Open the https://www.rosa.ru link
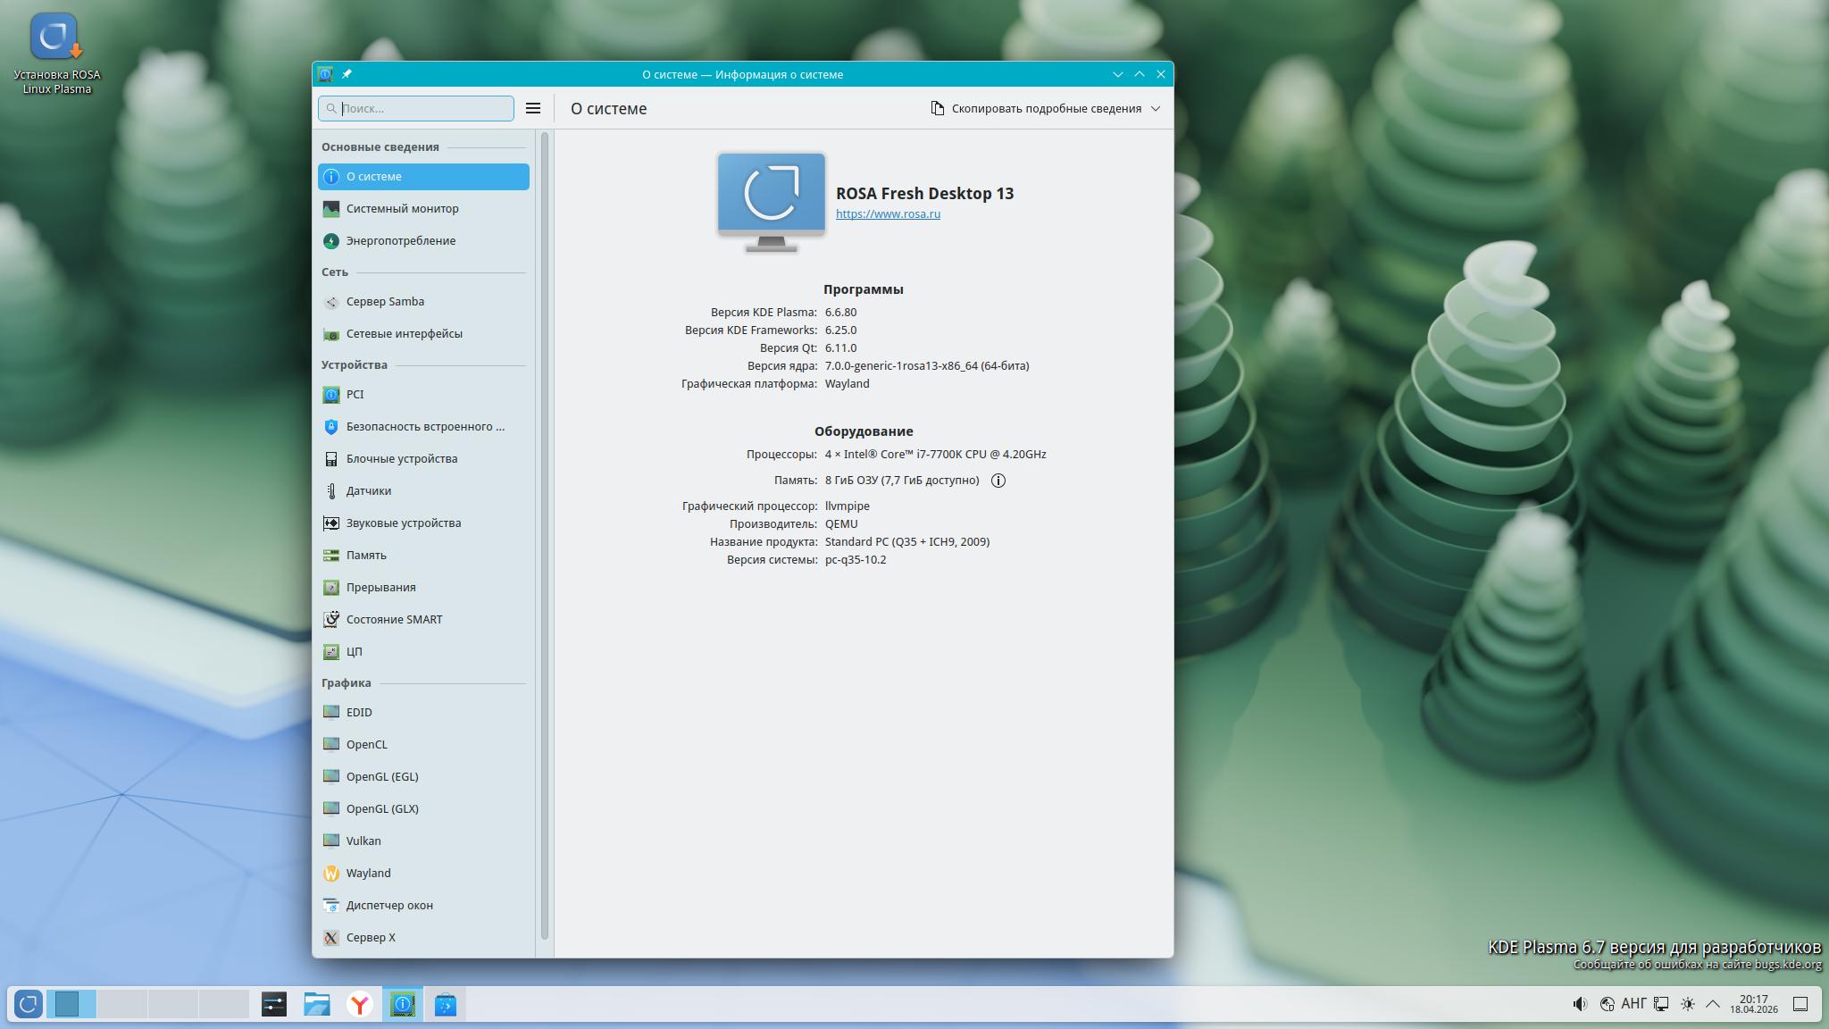The height and width of the screenshot is (1029, 1829). pyautogui.click(x=888, y=214)
